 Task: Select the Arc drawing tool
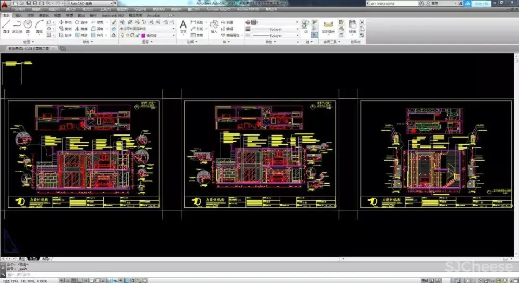[x=39, y=25]
